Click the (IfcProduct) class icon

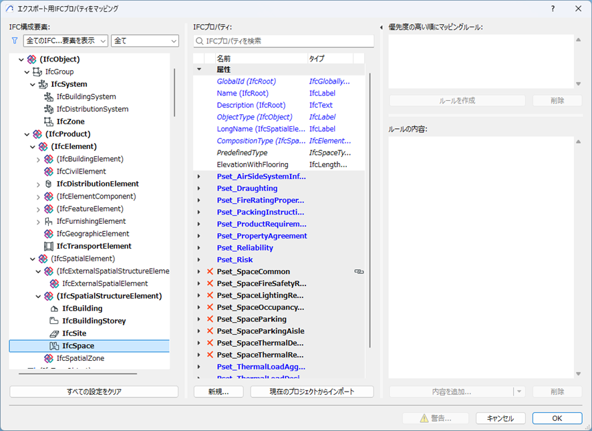[x=37, y=134]
